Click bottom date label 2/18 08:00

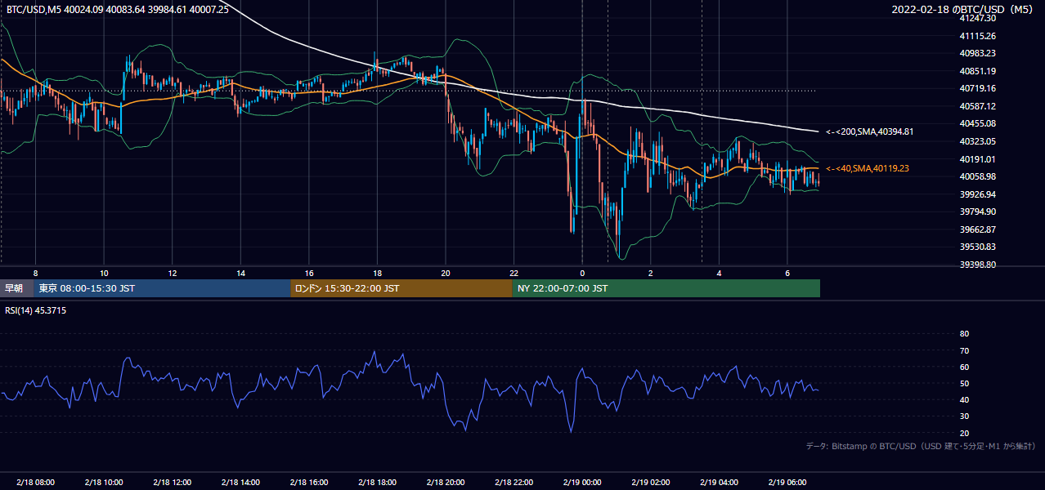pos(35,482)
